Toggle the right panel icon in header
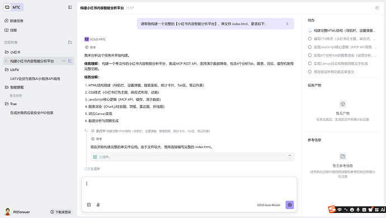 (x=377, y=8)
